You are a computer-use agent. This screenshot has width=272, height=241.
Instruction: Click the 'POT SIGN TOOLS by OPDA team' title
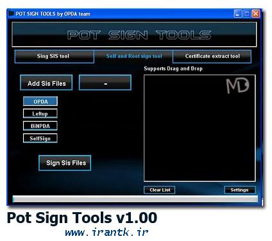[53, 14]
